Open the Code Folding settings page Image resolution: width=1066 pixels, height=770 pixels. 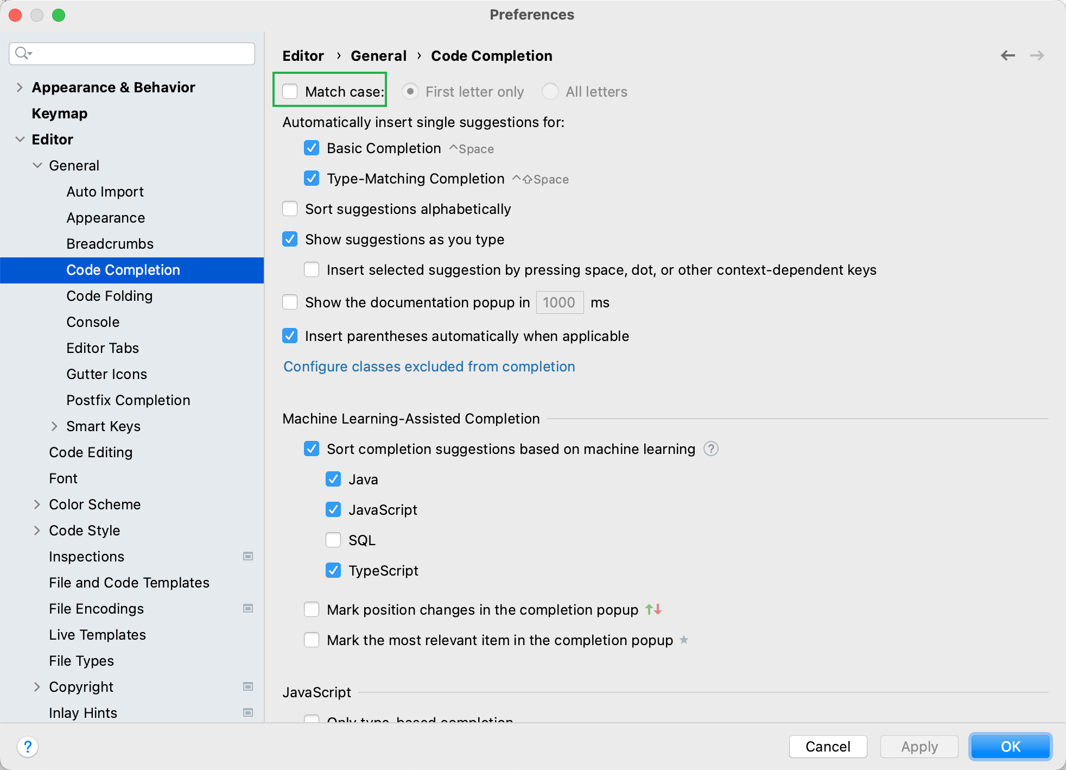click(109, 296)
